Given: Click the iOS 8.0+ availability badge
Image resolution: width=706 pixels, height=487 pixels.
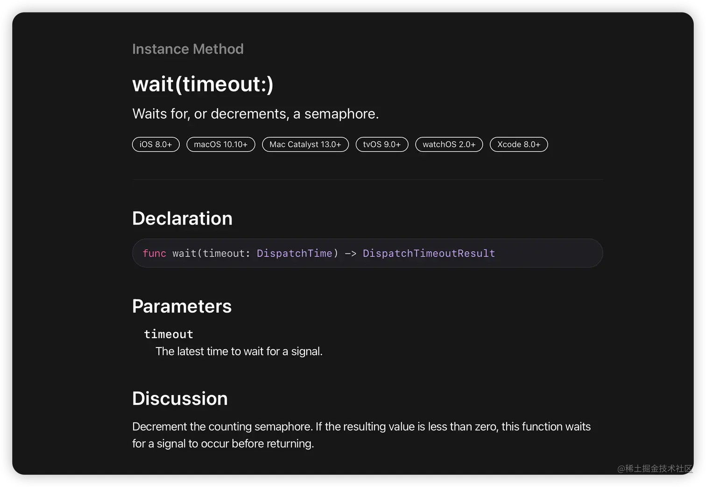Looking at the screenshot, I should click(156, 145).
